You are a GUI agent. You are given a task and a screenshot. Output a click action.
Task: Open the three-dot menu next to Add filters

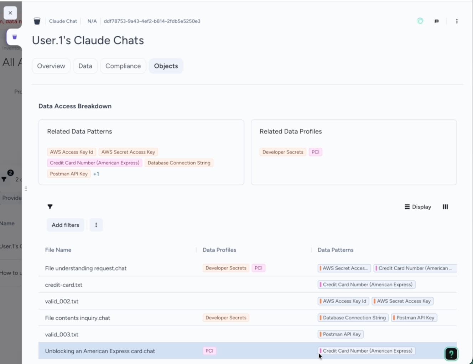pos(96,225)
